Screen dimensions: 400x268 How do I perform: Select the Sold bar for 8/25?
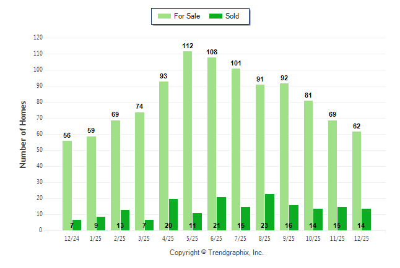[x=269, y=212]
